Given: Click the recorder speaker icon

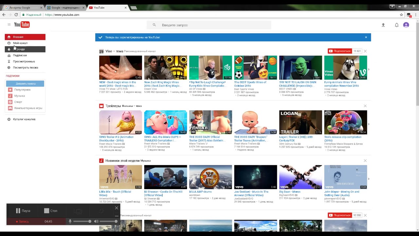Looking at the screenshot, I should pyautogui.click(x=96, y=222).
